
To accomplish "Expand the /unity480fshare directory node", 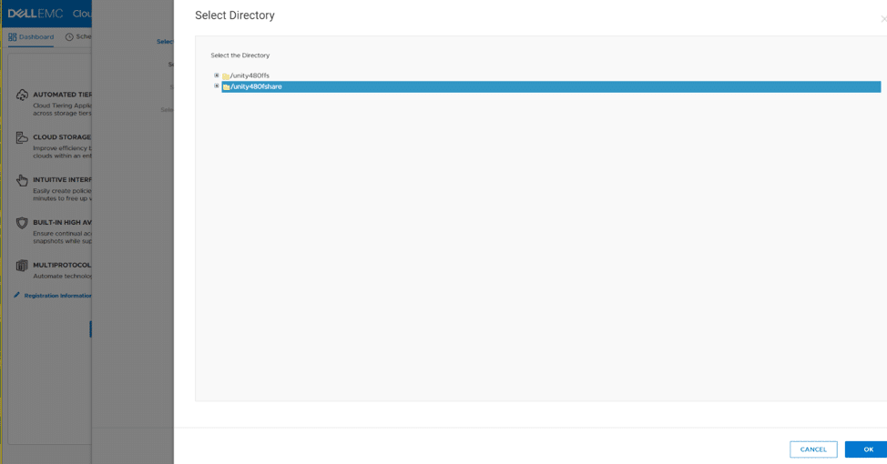I will click(x=217, y=86).
